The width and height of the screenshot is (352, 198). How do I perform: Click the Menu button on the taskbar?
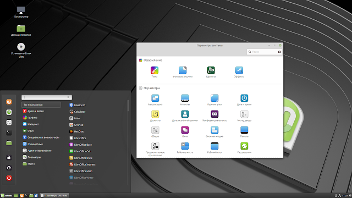coord(6,196)
